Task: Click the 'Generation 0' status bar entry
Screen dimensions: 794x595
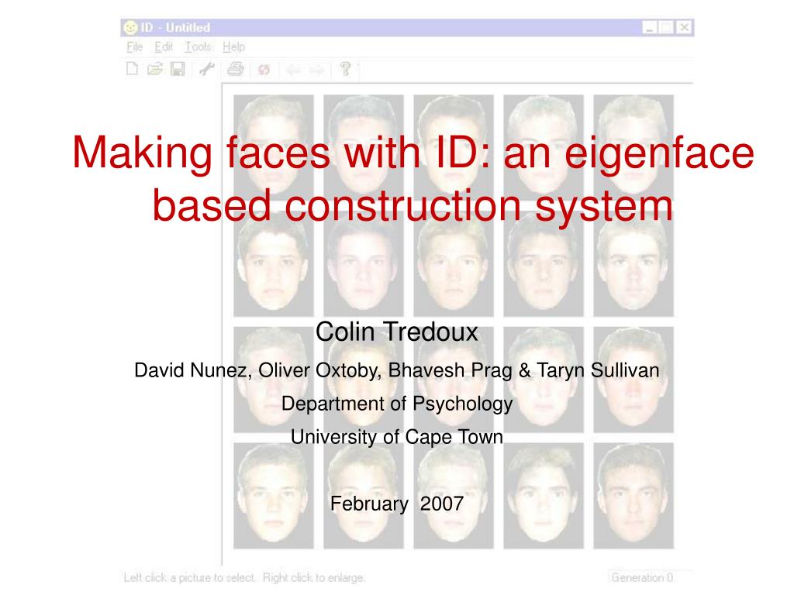Action: tap(642, 577)
